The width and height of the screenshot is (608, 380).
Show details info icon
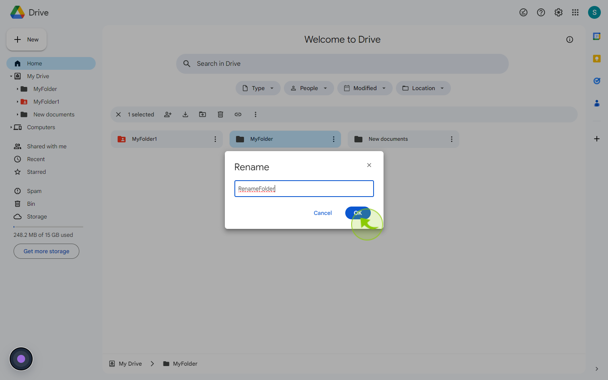(570, 39)
